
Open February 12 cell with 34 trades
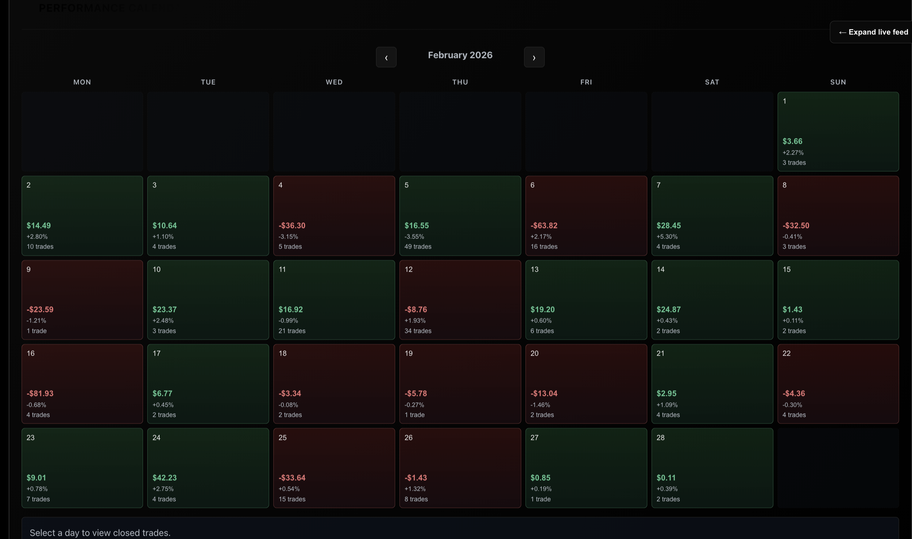[x=460, y=300]
